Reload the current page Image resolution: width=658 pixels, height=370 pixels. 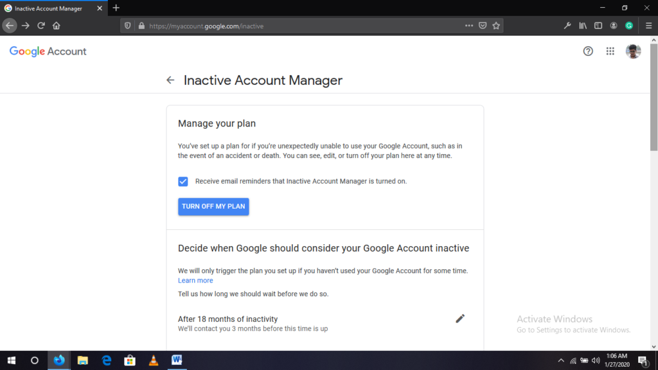point(40,26)
